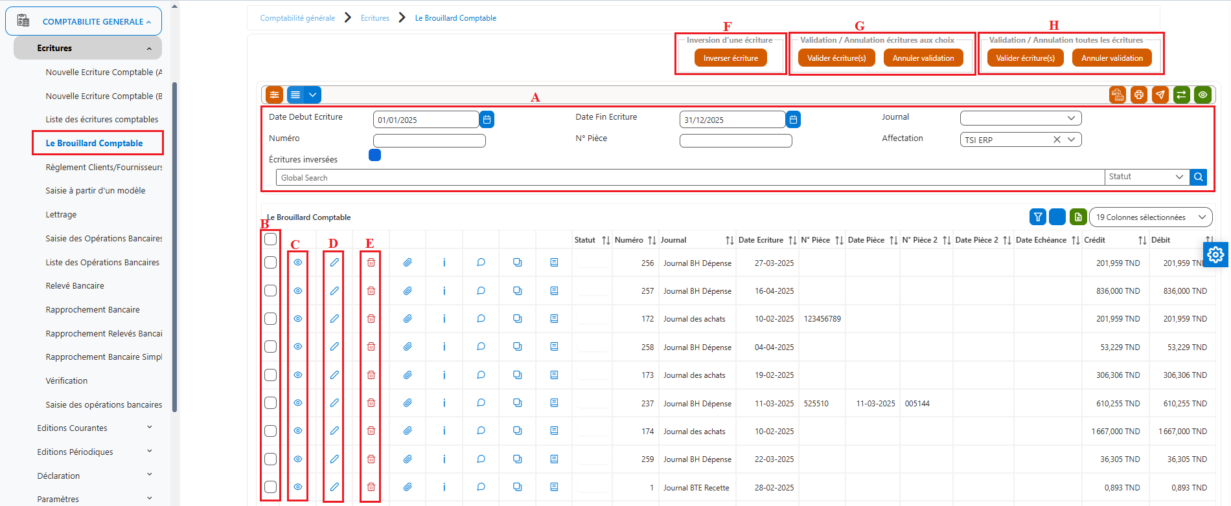This screenshot has width=1231, height=506.
Task: Edit entry 257 with the pencil icon
Action: click(x=334, y=291)
